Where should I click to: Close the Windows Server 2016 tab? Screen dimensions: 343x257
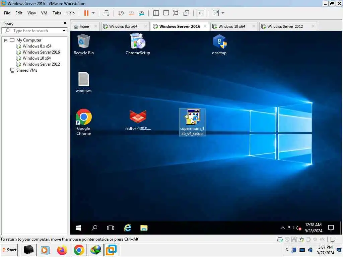click(x=205, y=26)
